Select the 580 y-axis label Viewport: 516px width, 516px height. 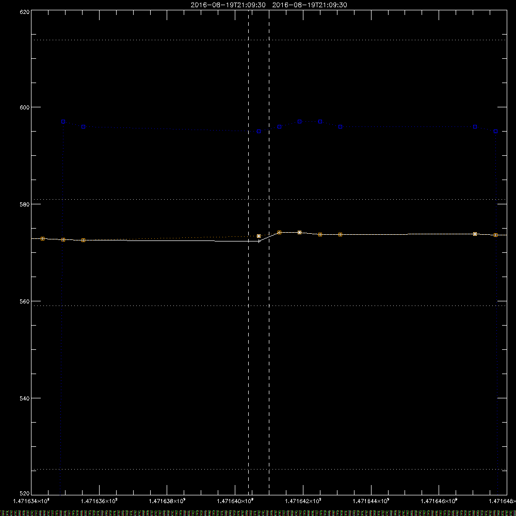[25, 205]
